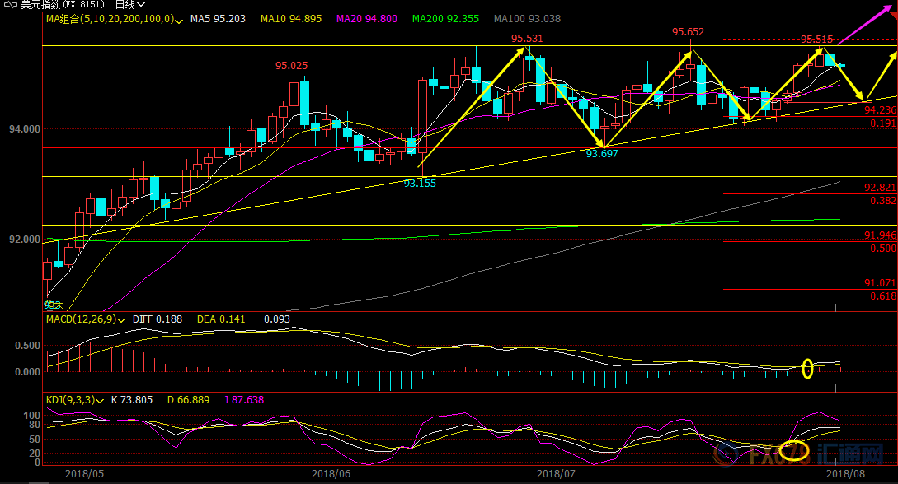The width and height of the screenshot is (898, 484).
Task: Select the MA100 93.038 legend label
Action: click(526, 18)
